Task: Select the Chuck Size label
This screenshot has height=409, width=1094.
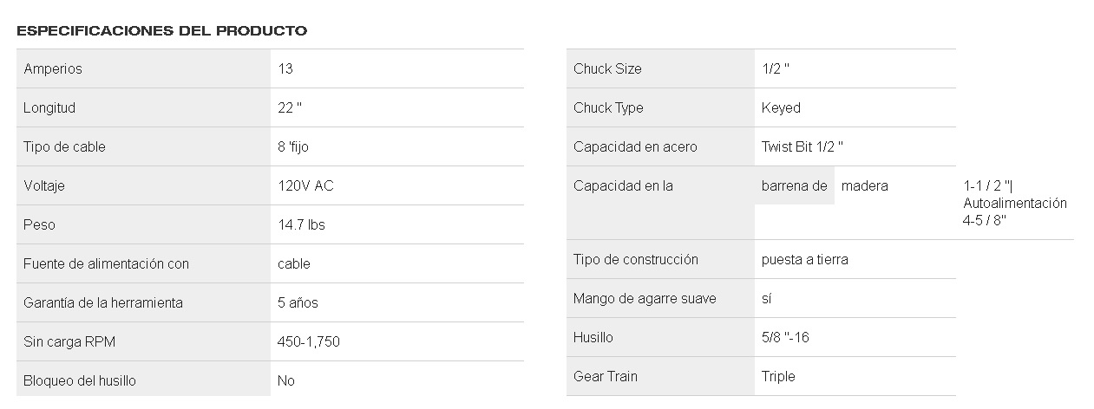Action: (607, 68)
